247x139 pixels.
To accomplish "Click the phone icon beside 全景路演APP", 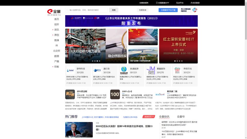I will tap(157, 3).
